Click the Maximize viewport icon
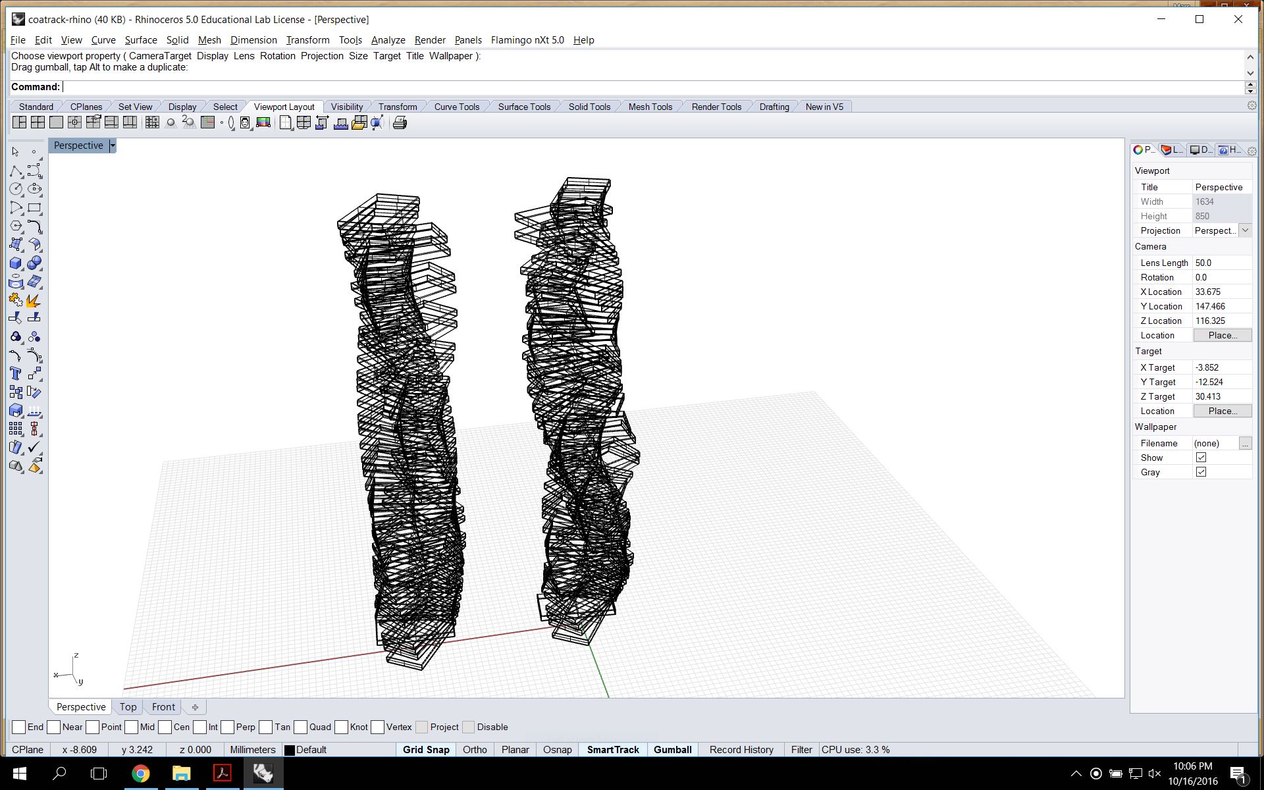Image resolution: width=1264 pixels, height=790 pixels. click(x=57, y=122)
